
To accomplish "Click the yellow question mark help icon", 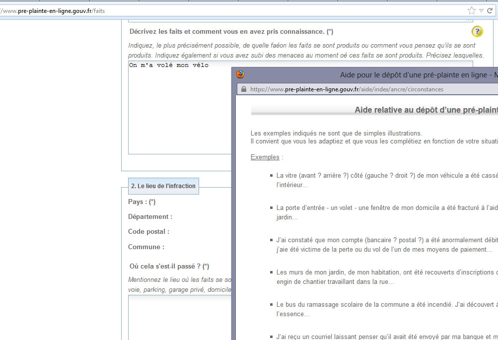I will (477, 32).
